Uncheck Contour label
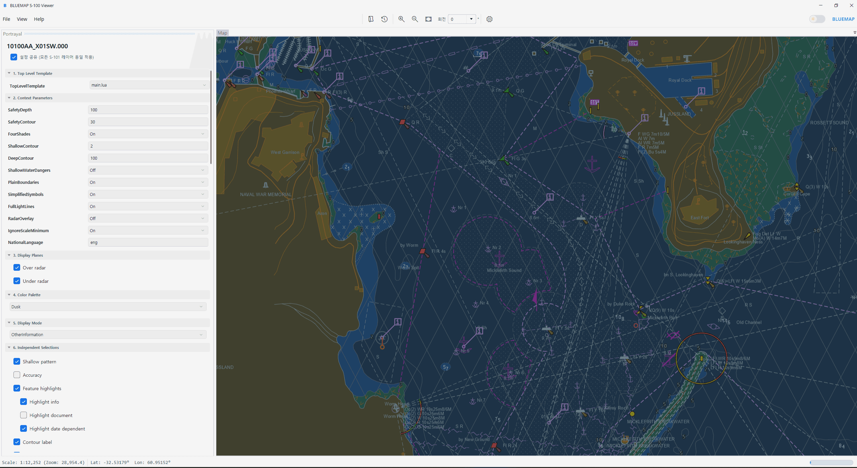 pyautogui.click(x=17, y=442)
